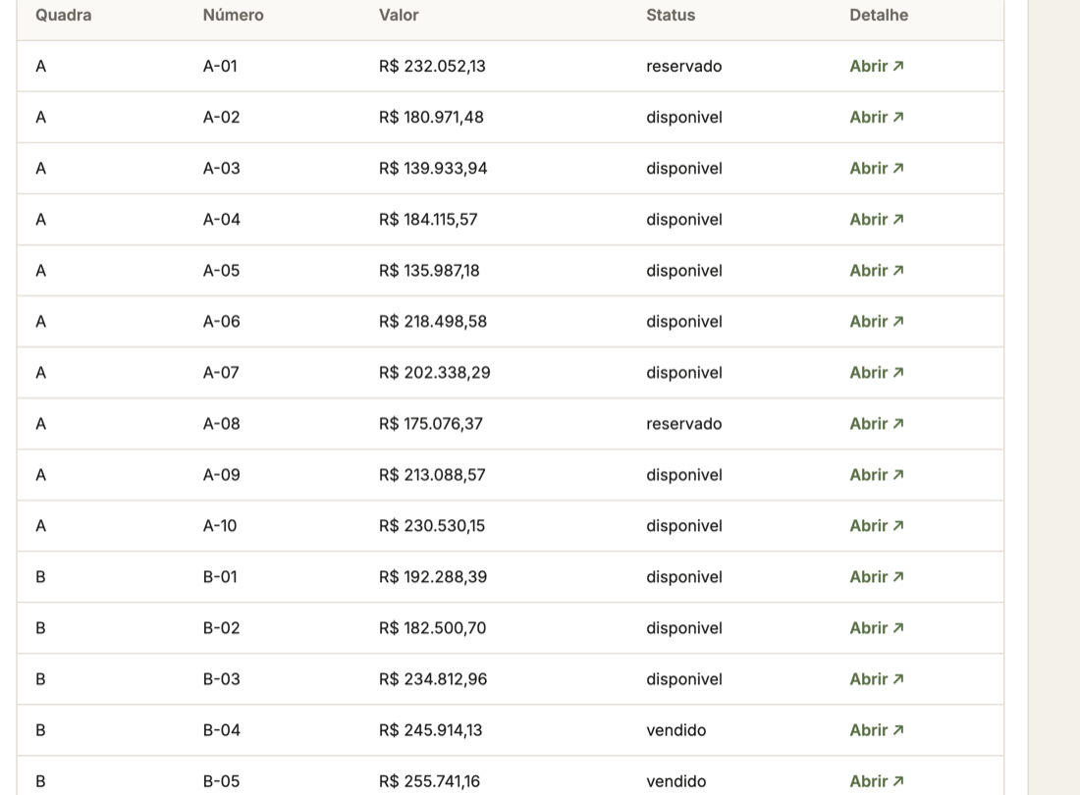Click value R$ 182.500,70
Image resolution: width=1080 pixels, height=795 pixels.
click(x=433, y=628)
